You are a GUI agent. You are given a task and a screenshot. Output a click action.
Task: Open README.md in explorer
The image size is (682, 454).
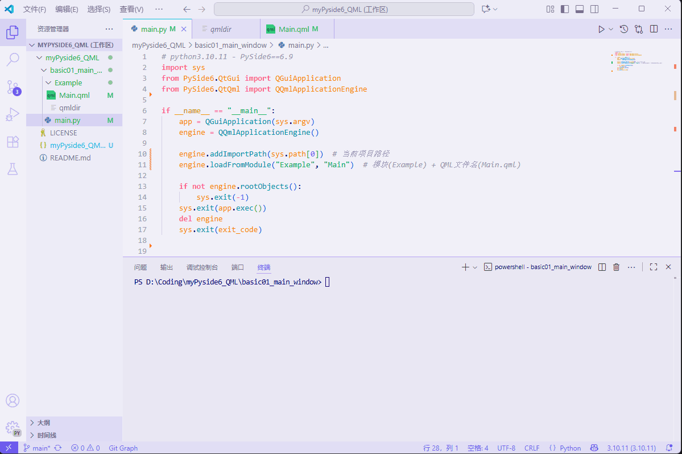point(75,158)
